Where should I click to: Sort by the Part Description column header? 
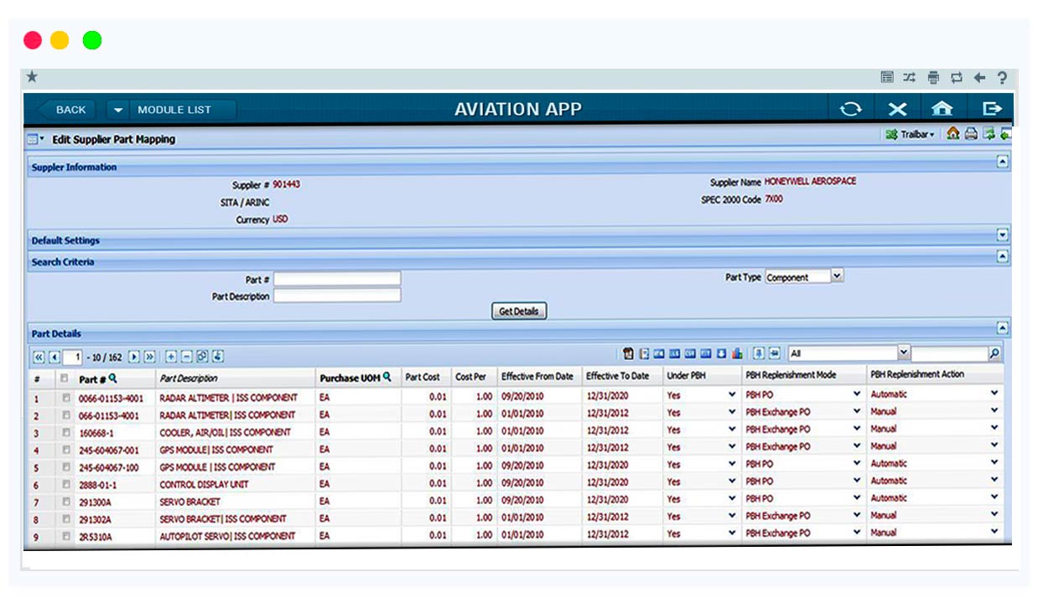[x=189, y=379]
